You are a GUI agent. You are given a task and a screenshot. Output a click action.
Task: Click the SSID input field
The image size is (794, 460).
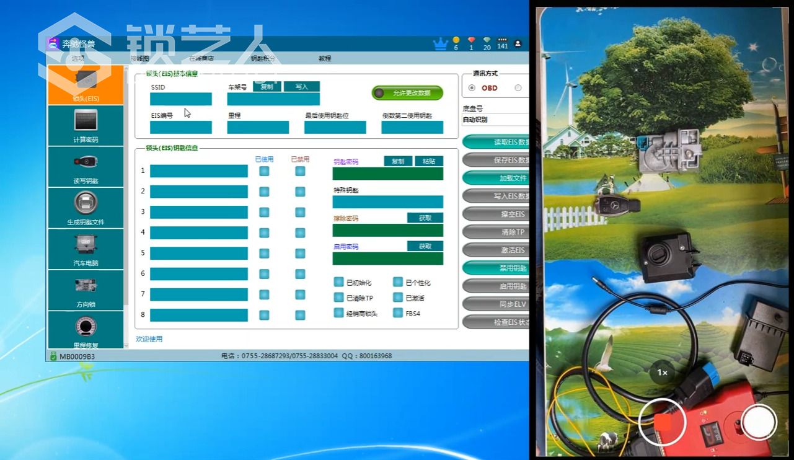(x=181, y=99)
